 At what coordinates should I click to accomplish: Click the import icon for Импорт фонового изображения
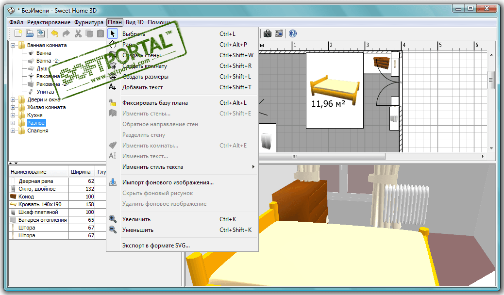pyautogui.click(x=113, y=182)
